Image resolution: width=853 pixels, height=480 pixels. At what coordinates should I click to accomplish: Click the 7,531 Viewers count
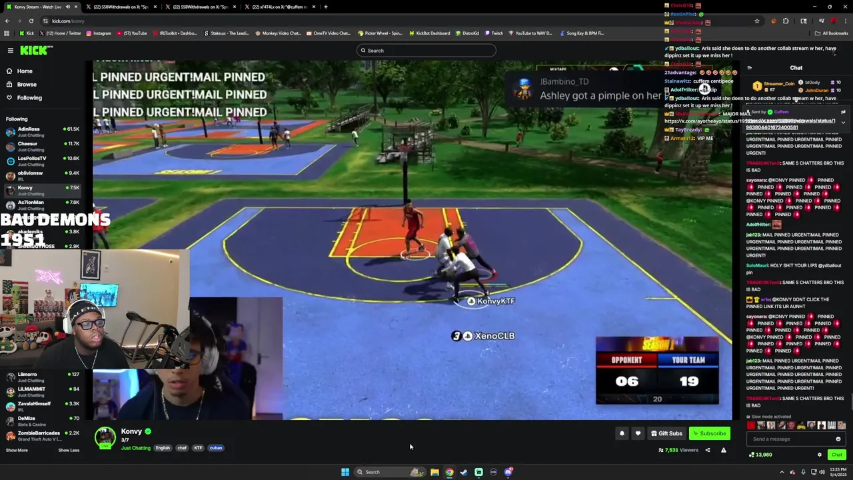click(678, 450)
